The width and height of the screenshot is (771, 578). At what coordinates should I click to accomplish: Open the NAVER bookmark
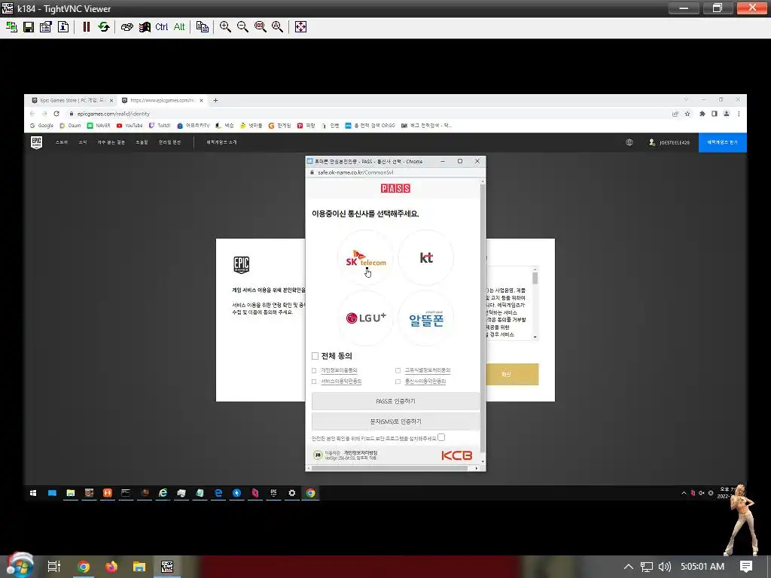99,126
